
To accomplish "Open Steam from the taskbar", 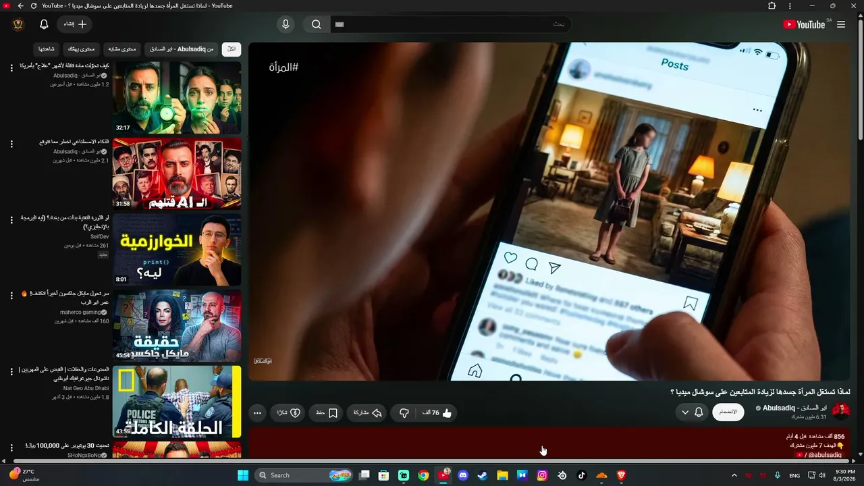I will (x=483, y=475).
